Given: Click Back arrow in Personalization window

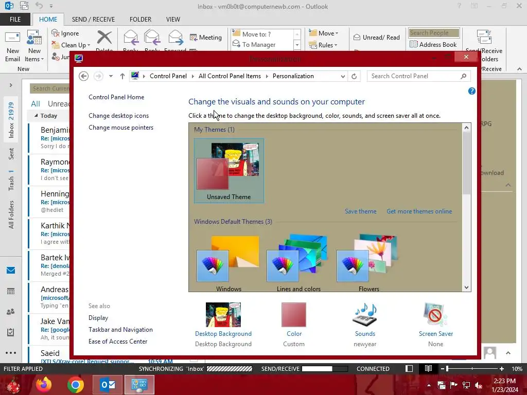Looking at the screenshot, I should pos(84,76).
